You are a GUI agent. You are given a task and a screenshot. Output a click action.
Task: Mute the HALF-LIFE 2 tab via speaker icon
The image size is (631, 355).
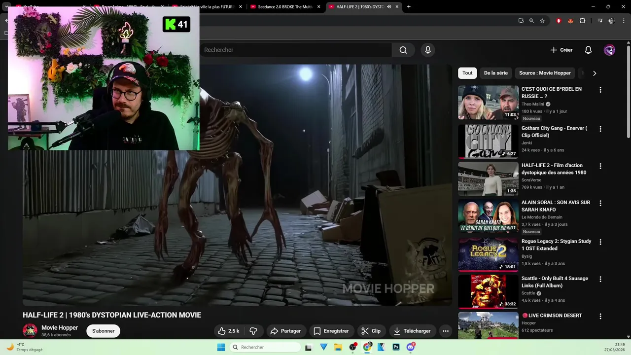pos(389,6)
